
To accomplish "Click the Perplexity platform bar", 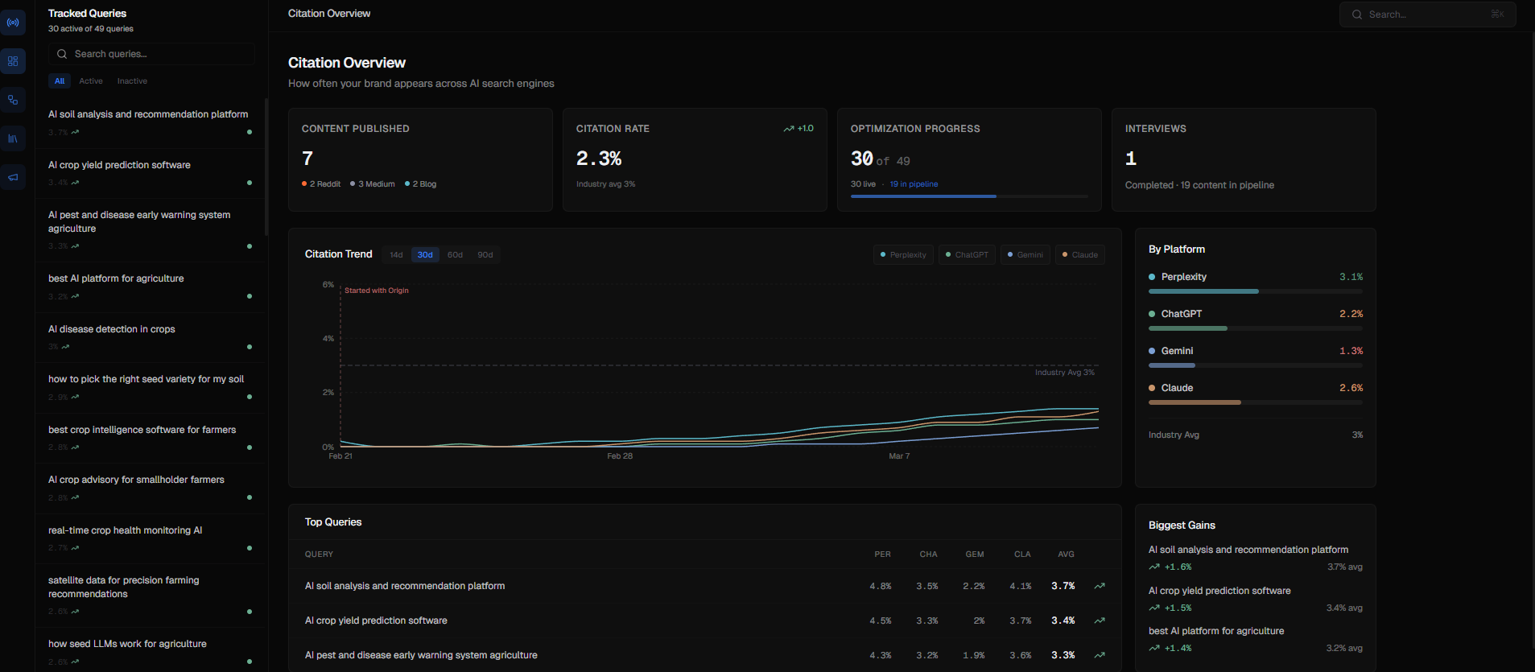I will (x=1256, y=291).
